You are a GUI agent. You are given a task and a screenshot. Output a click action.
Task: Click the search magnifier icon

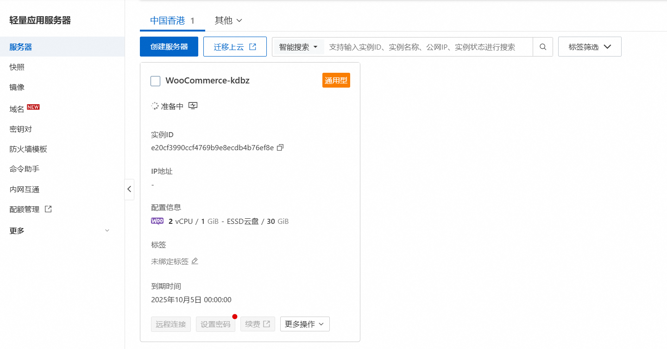(543, 47)
